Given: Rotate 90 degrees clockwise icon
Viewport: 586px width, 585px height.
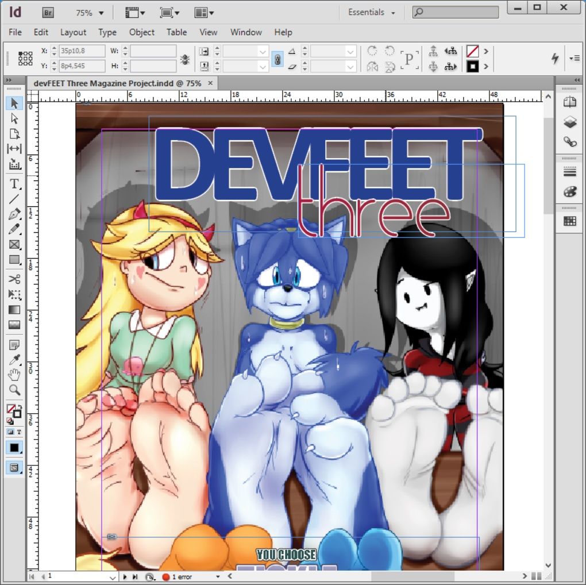Looking at the screenshot, I should coord(372,51).
